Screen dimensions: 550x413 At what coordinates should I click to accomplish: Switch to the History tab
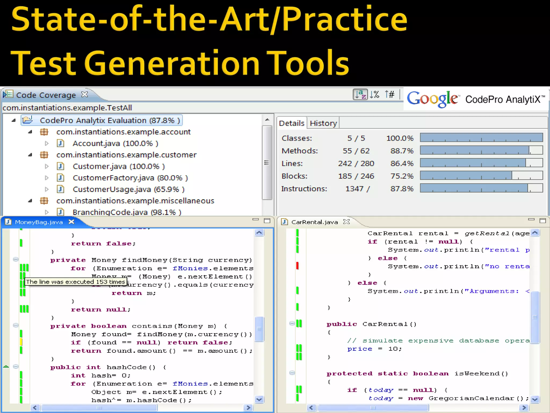tap(323, 123)
